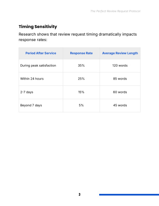
Task: Select the 35% response rate cell
Action: (x=81, y=65)
